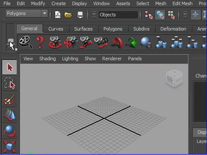This screenshot has width=207, height=155.
Task: Expand the Polygons menu set dropdown
Action: click(x=44, y=13)
